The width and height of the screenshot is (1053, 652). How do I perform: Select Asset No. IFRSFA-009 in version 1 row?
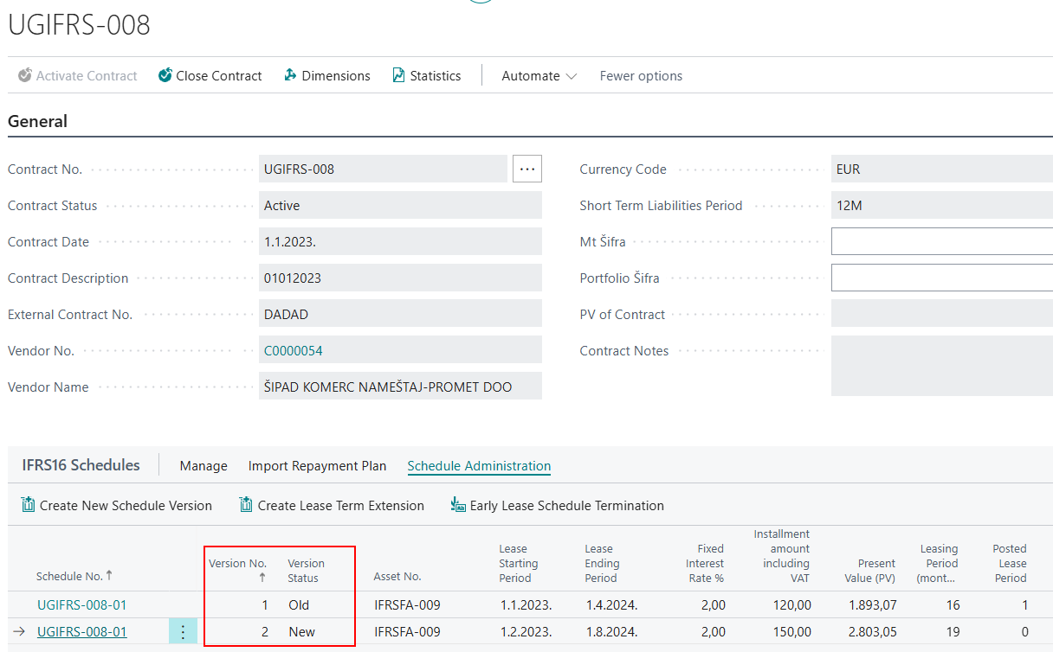407,604
